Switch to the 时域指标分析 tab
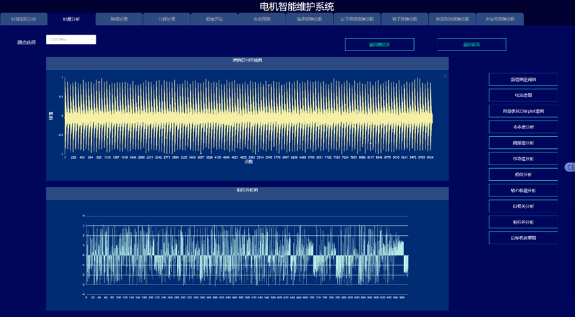This screenshot has height=317, width=575. [24, 19]
